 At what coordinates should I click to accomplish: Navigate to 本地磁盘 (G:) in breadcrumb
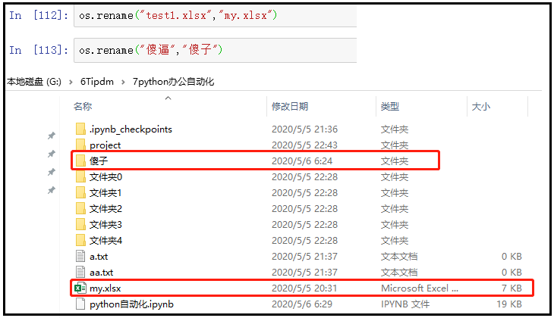(34, 82)
